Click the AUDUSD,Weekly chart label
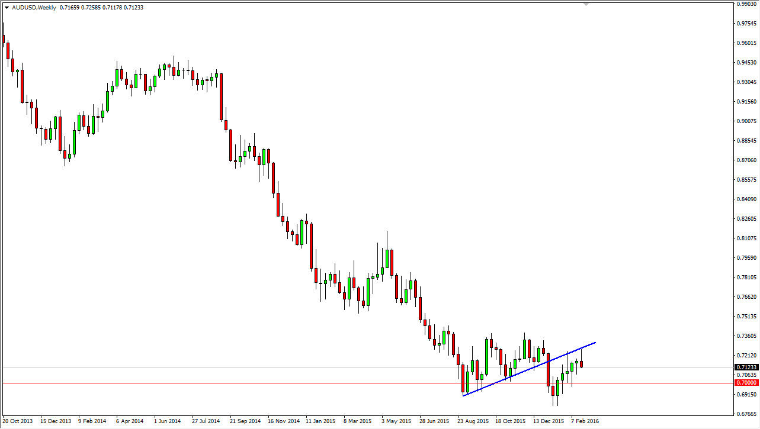The width and height of the screenshot is (760, 429). (x=33, y=7)
